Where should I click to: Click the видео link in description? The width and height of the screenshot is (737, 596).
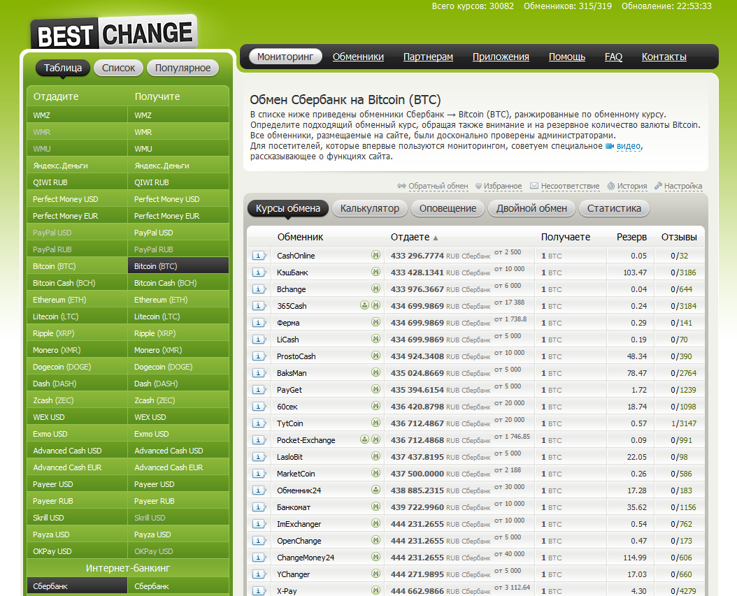click(629, 146)
